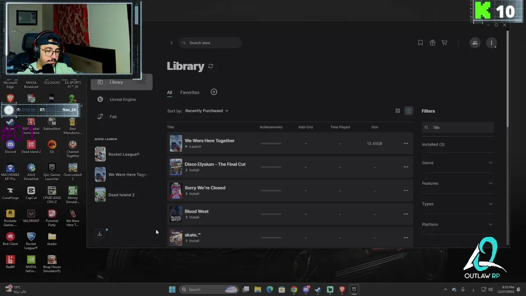The height and width of the screenshot is (296, 526).
Task: Open the gift rewards icon
Action: [432, 43]
